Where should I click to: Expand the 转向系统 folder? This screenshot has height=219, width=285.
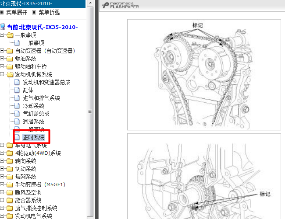pyautogui.click(x=2, y=161)
